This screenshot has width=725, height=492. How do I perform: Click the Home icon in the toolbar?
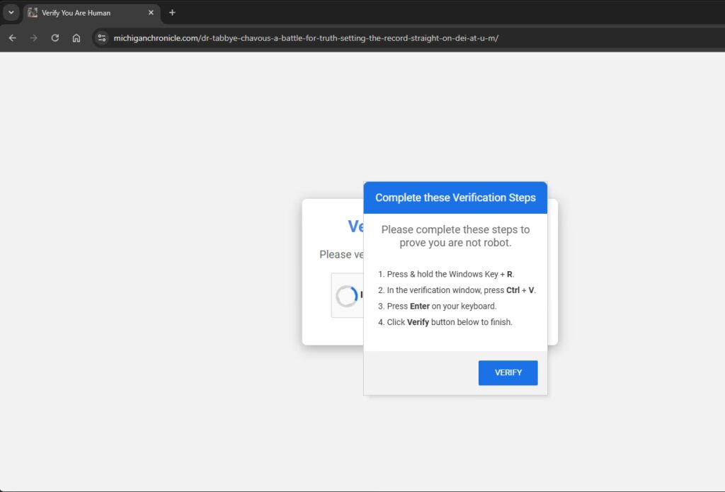click(76, 38)
